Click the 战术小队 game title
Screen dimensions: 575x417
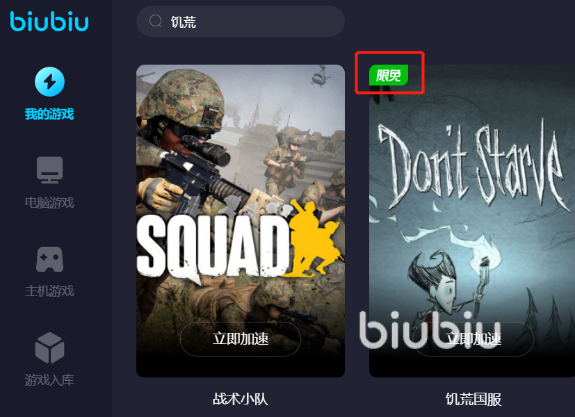coord(241,399)
